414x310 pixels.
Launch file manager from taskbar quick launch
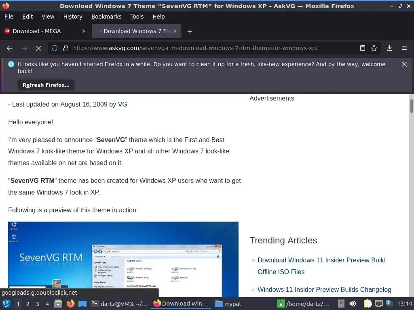pyautogui.click(x=58, y=304)
